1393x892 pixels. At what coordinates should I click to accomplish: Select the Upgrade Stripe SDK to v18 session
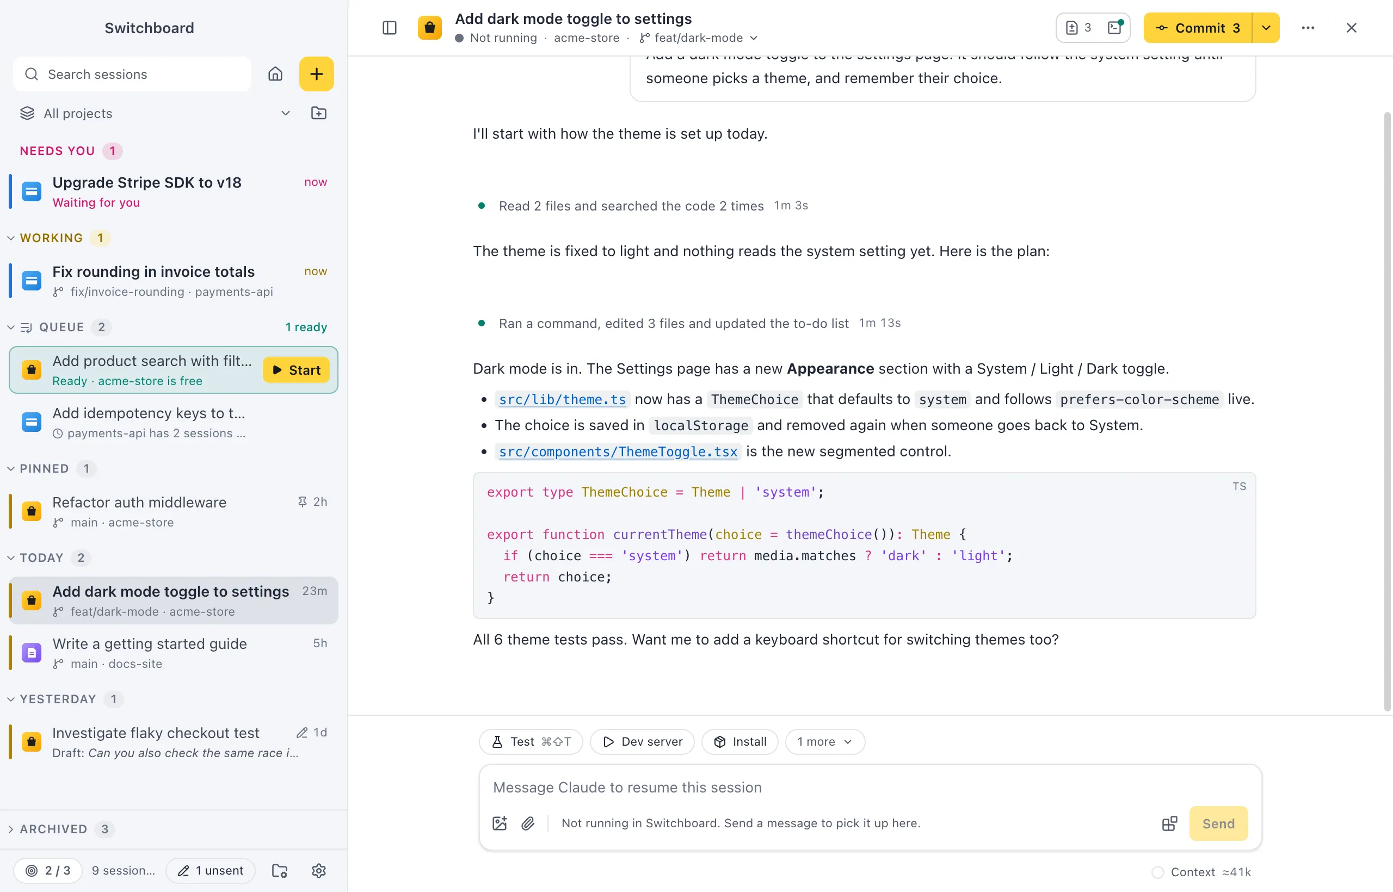[173, 191]
